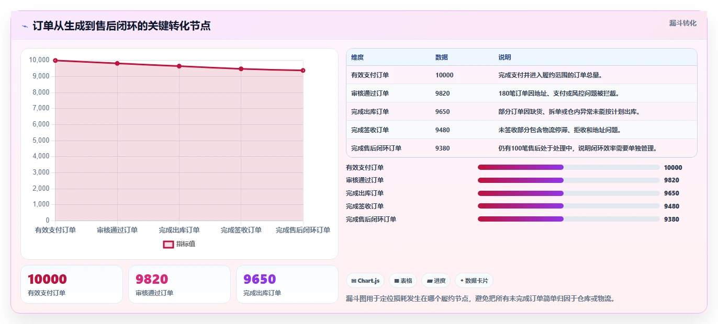This screenshot has width=718, height=324.
Task: Click the 完成售后闭环订单 data point on chart
Action: coord(303,71)
